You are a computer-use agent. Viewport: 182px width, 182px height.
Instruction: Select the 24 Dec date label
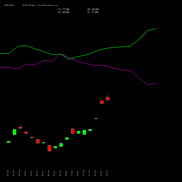8,173
